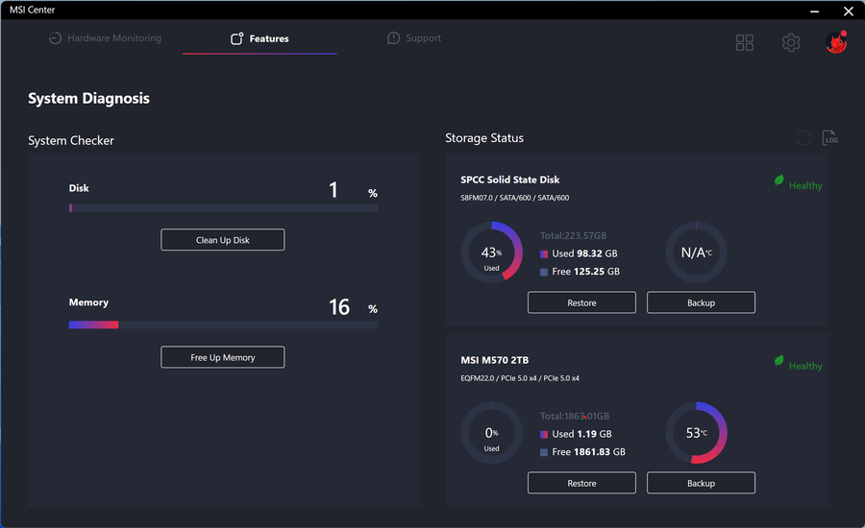The image size is (865, 528).
Task: Click the System Diagnosis heading
Action: point(88,98)
